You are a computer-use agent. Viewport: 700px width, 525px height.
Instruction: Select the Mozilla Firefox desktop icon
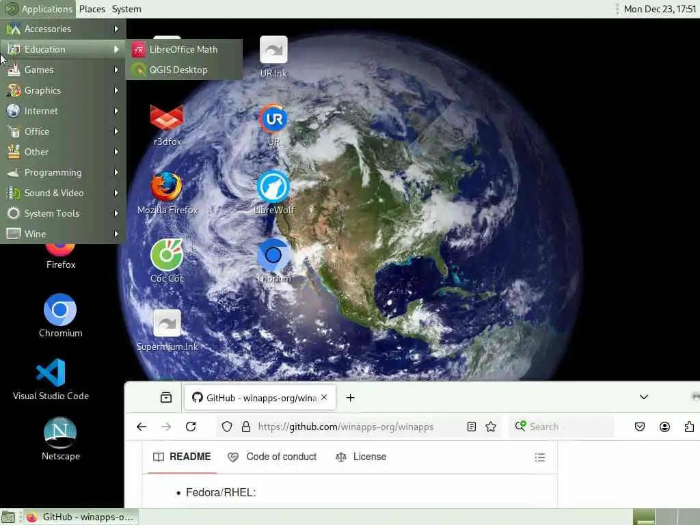tap(167, 193)
